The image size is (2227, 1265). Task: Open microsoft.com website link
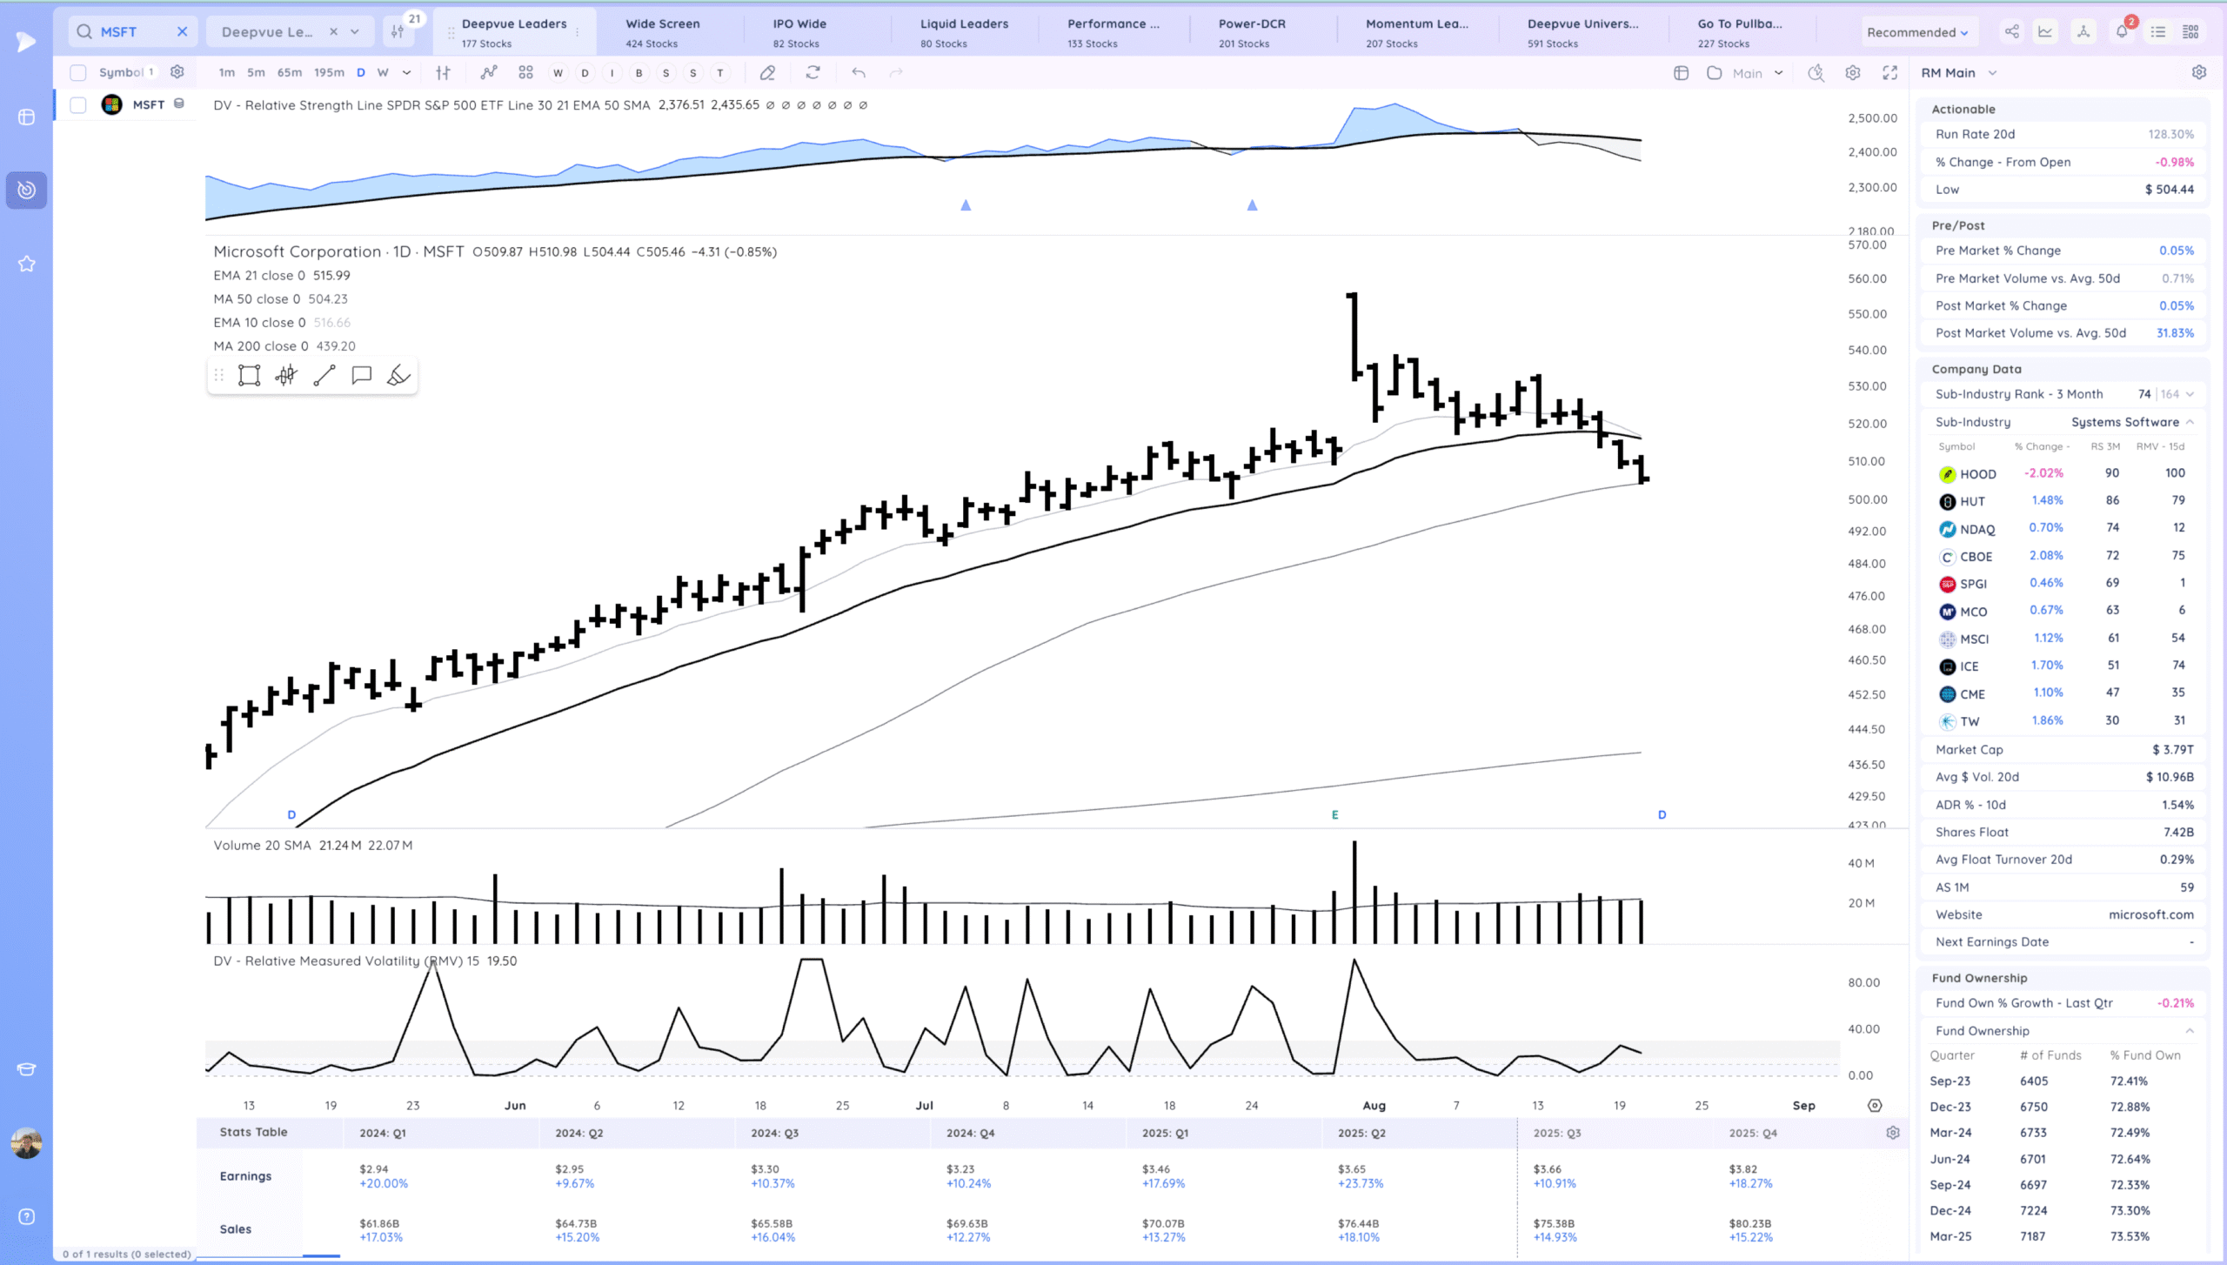(2150, 914)
